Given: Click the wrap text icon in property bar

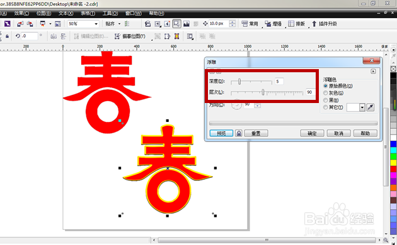Looking at the screenshot, I should click(190, 36).
